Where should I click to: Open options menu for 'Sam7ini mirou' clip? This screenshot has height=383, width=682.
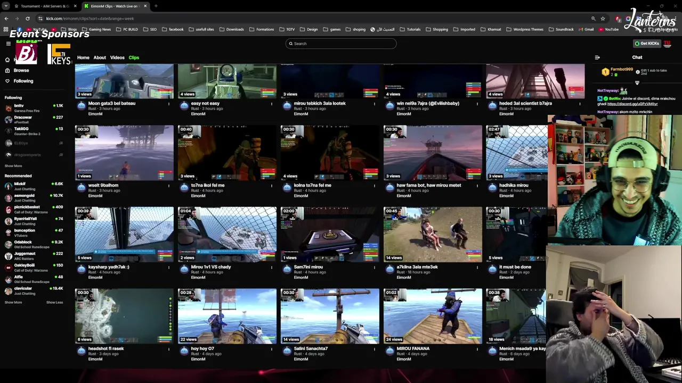click(375, 267)
